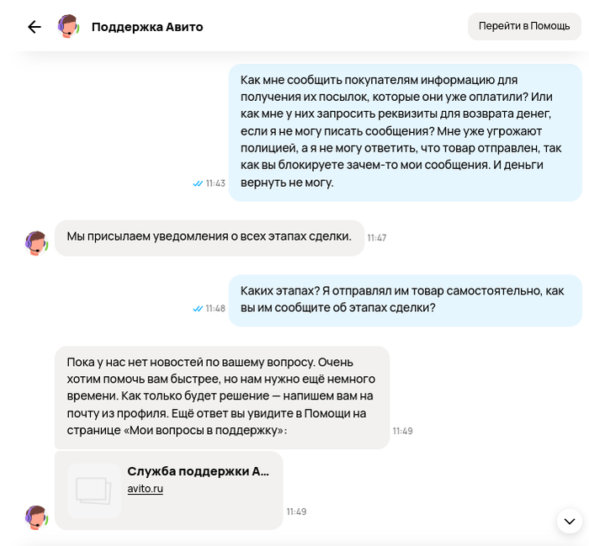Go back using the left arrow
The width and height of the screenshot is (589, 546).
point(34,27)
